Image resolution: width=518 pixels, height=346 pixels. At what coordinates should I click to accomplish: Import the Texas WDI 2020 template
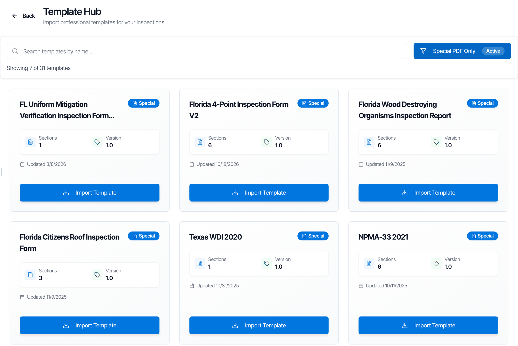tap(259, 325)
